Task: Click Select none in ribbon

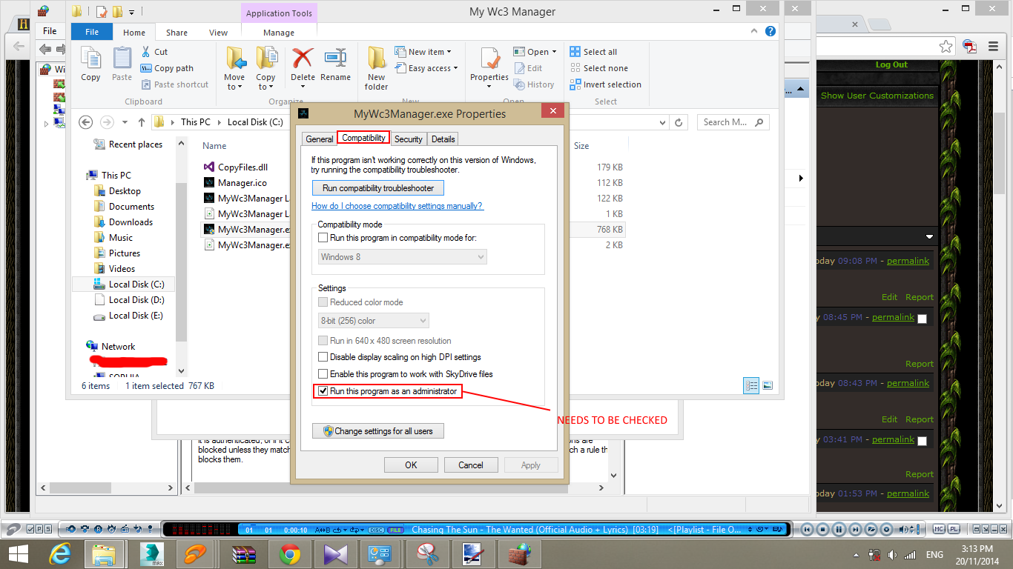Action: [598, 68]
